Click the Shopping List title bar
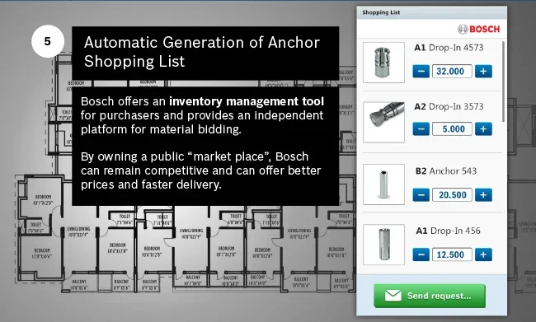The height and width of the screenshot is (322, 536). click(432, 12)
